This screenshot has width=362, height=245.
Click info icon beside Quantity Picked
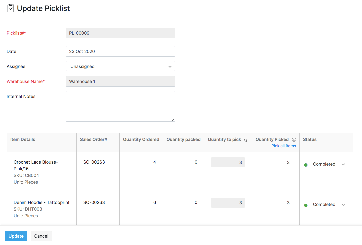(294, 140)
